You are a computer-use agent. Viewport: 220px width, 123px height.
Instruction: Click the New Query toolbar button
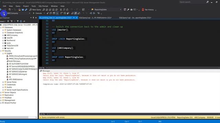pyautogui.click(x=35, y=10)
